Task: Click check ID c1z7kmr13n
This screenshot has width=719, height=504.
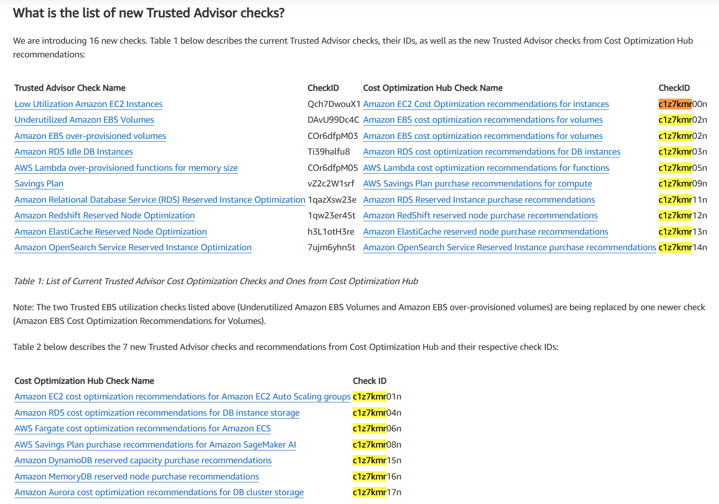Action: click(683, 232)
